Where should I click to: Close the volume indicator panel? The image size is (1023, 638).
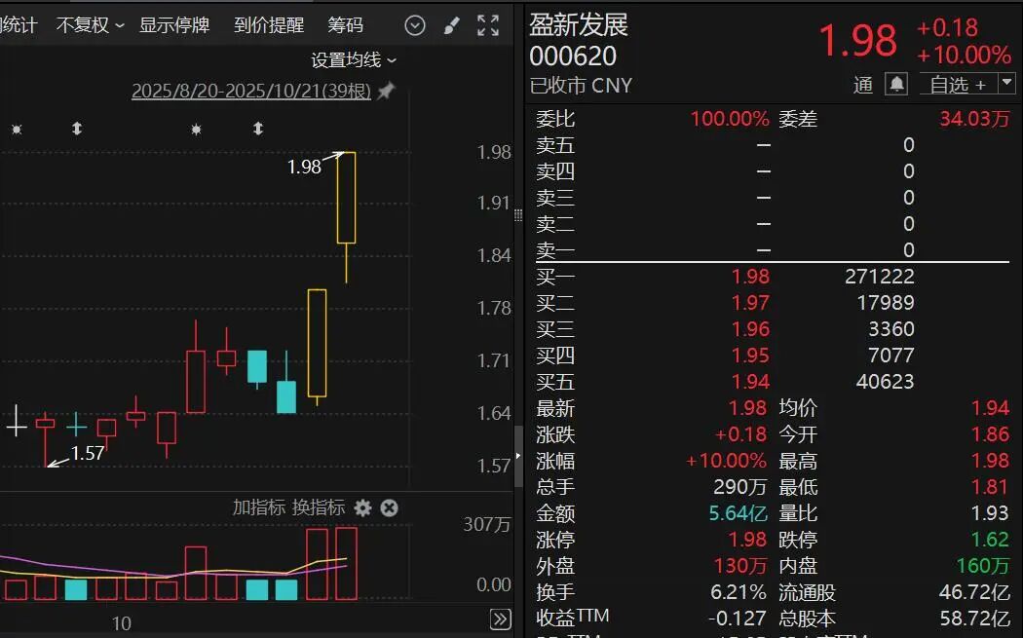(389, 507)
